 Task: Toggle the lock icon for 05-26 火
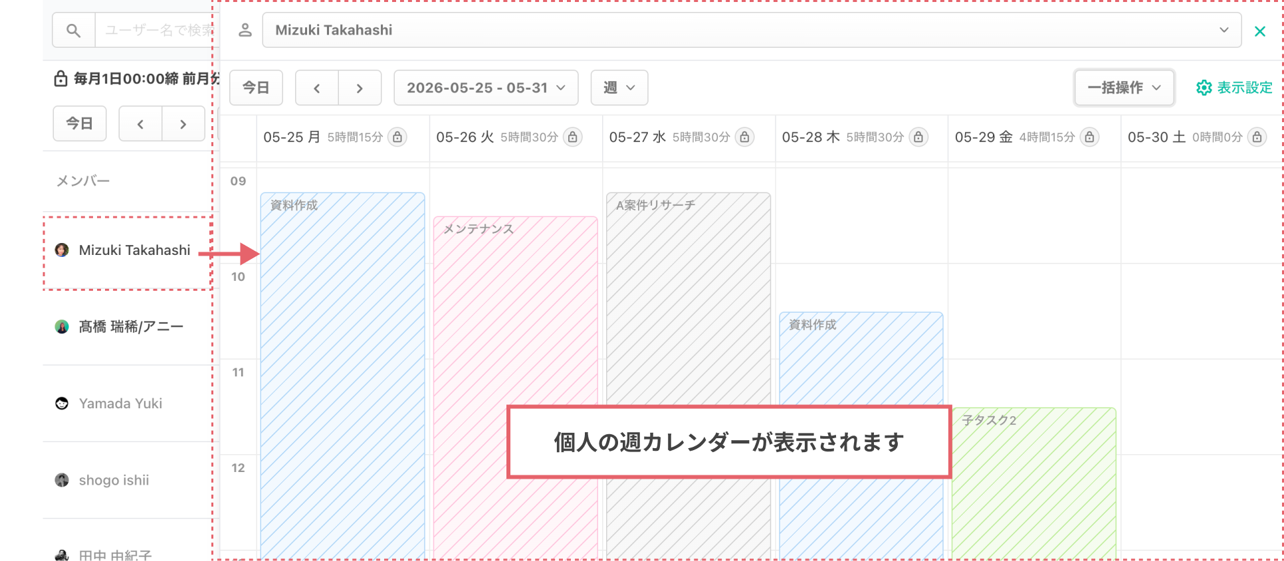[x=572, y=137]
